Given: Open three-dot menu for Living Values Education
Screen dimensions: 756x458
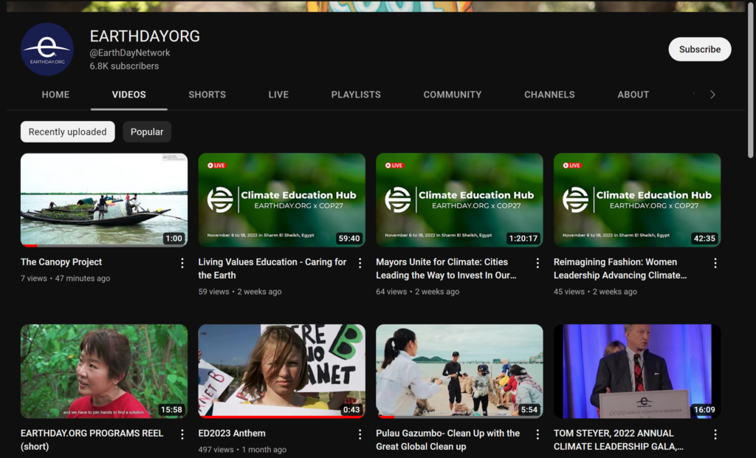Looking at the screenshot, I should pyautogui.click(x=360, y=263).
